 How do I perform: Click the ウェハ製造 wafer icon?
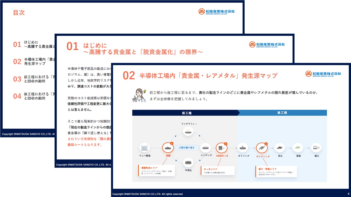click(x=145, y=148)
